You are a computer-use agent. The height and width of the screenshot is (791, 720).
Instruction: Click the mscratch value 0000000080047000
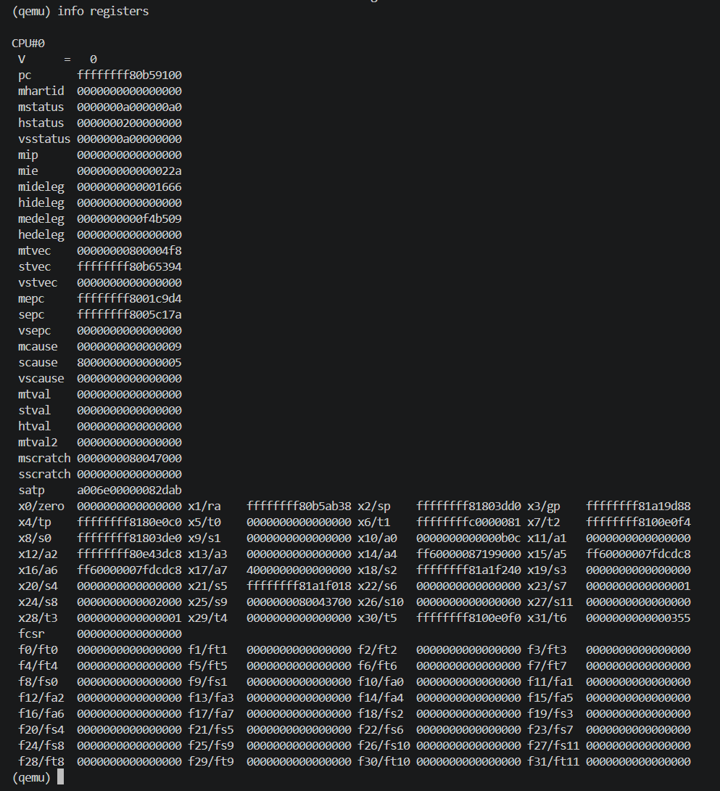129,458
